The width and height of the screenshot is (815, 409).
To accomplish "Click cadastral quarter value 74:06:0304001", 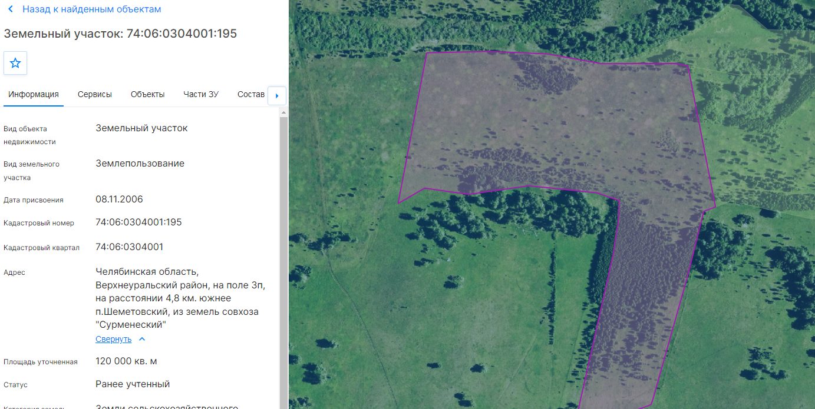I will point(130,247).
